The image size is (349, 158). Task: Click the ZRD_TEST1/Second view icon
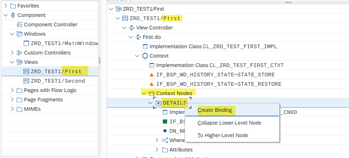pyautogui.click(x=26, y=81)
